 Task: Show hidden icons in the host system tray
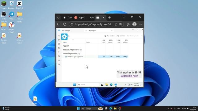(x=168, y=109)
